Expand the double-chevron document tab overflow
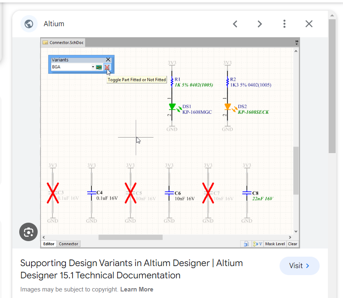This screenshot has width=343, height=298. [297, 42]
